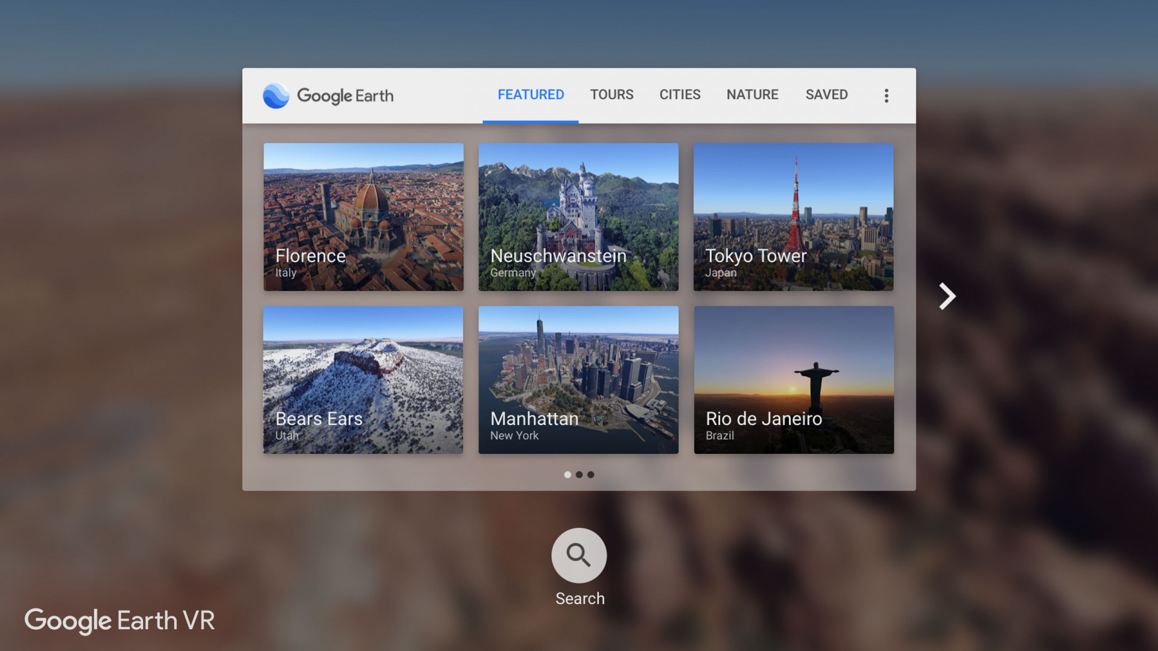Screen dimensions: 1158x651
Task: Select the third pagination dot indicator
Action: coord(590,474)
